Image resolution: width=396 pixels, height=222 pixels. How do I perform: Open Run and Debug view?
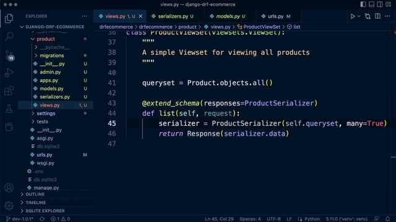9,73
